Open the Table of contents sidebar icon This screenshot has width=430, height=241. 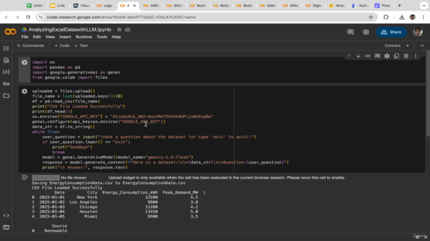pos(6,48)
